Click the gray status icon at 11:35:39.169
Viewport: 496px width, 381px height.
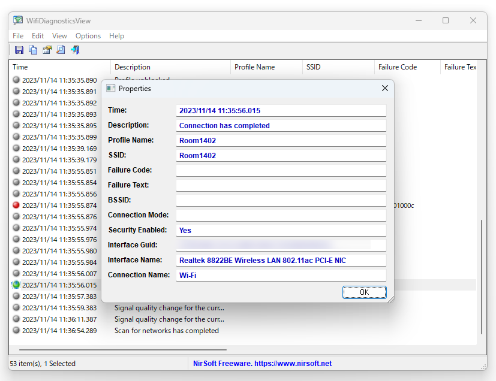(x=16, y=148)
